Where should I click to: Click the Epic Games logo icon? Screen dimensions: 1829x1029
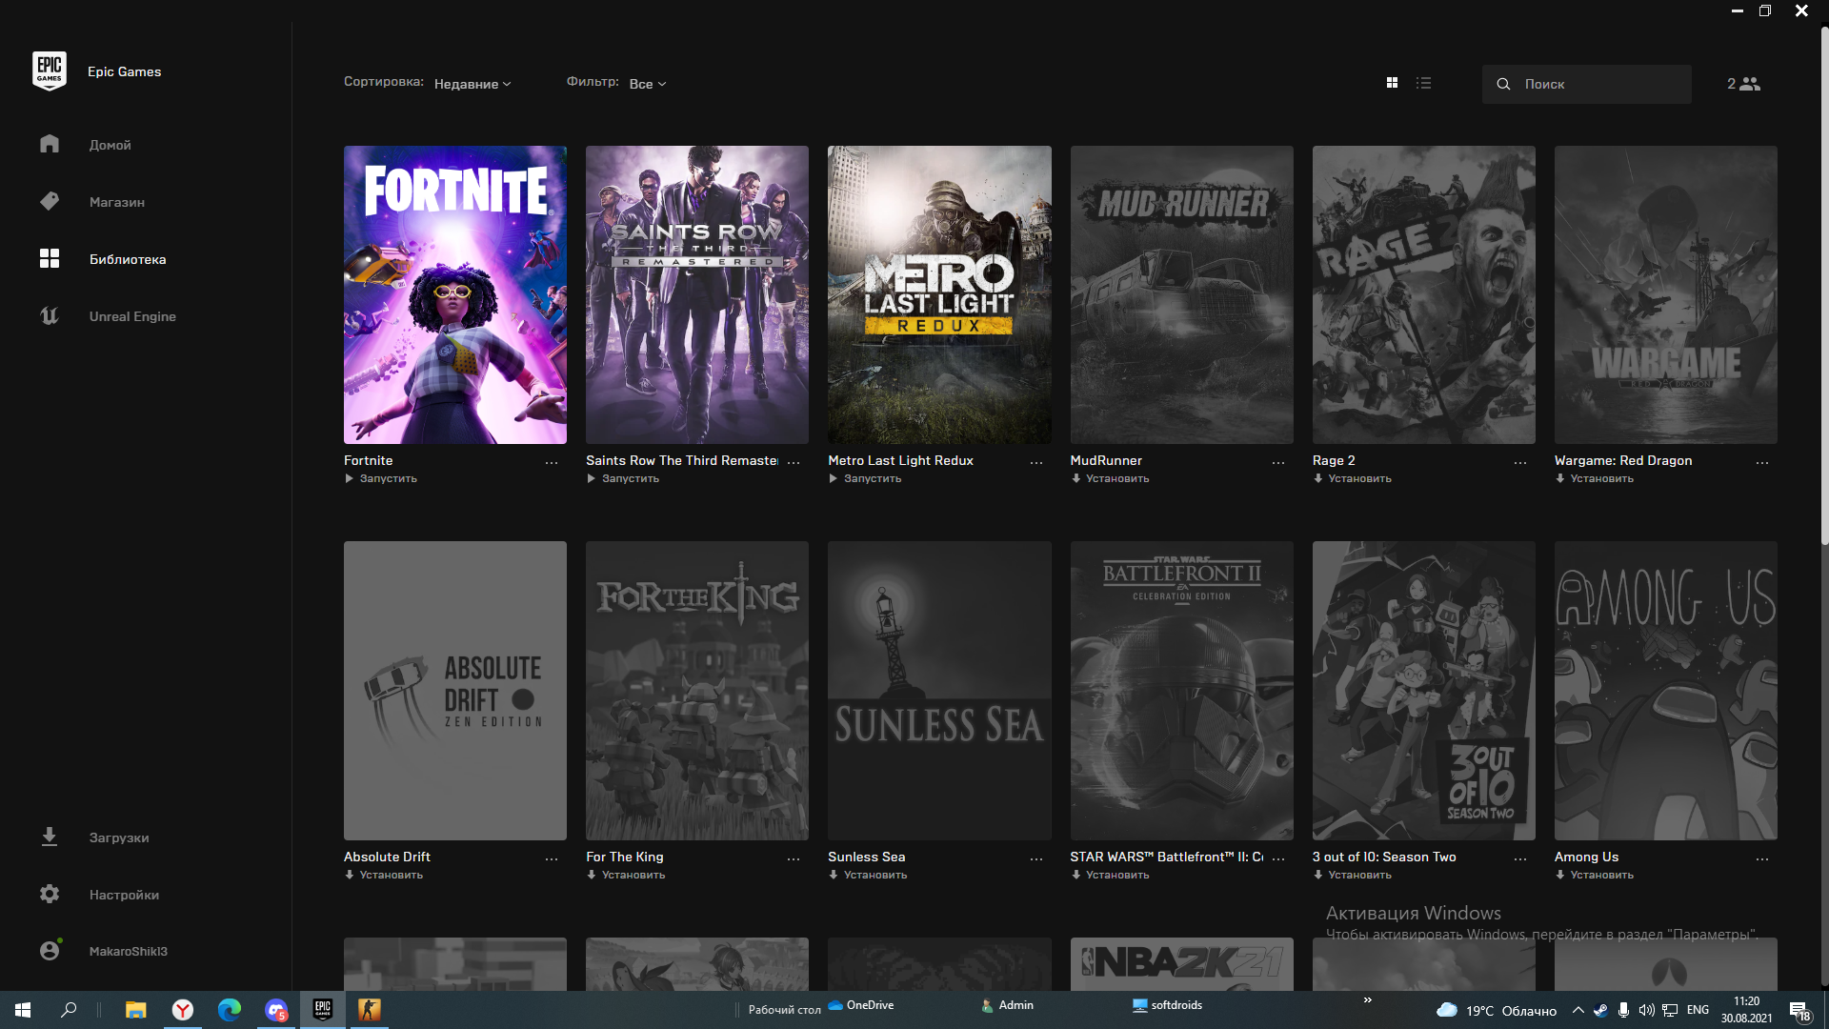[x=50, y=71]
